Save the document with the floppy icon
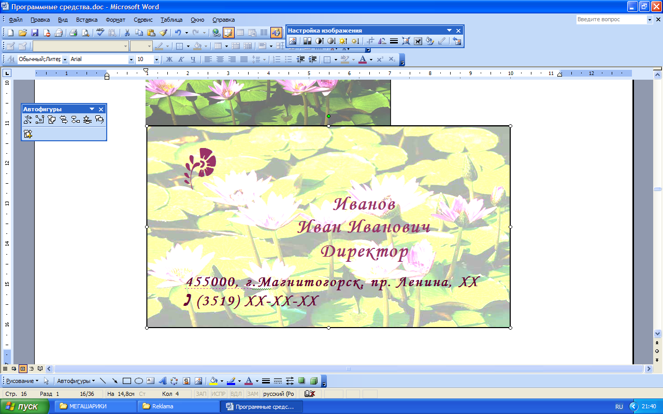Image resolution: width=663 pixels, height=414 pixels. [35, 33]
